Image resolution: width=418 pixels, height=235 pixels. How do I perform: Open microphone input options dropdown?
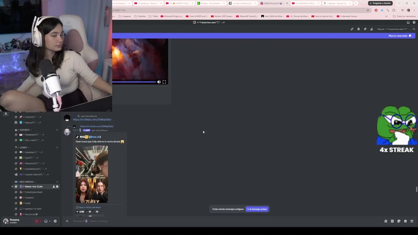tap(41, 221)
